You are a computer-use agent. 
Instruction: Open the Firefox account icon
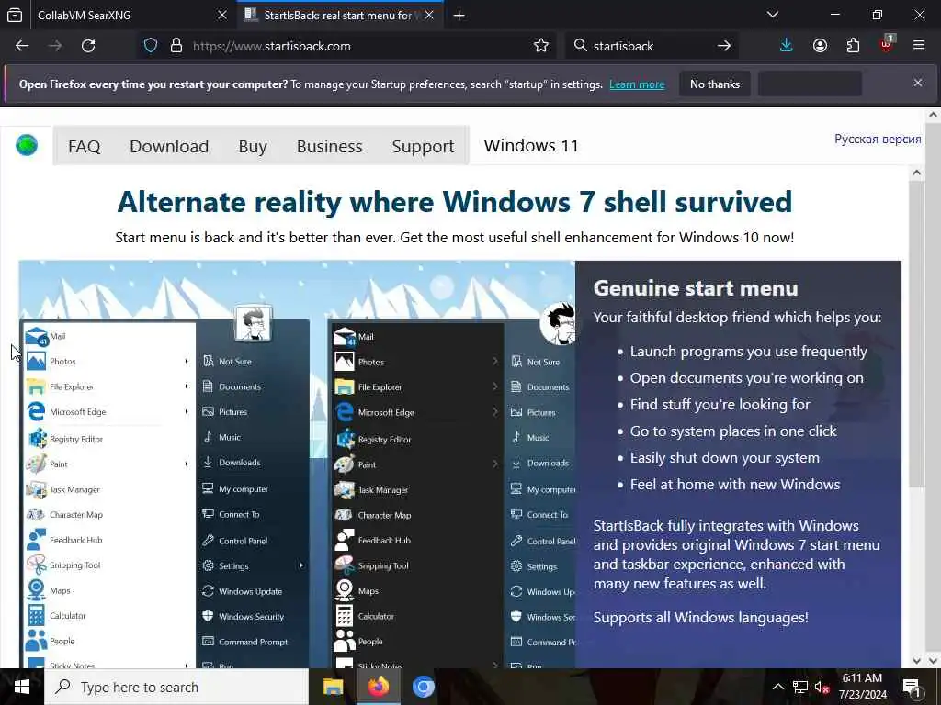click(820, 46)
